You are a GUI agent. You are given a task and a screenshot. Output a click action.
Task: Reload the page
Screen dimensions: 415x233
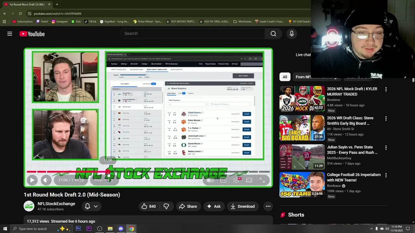click(x=20, y=14)
